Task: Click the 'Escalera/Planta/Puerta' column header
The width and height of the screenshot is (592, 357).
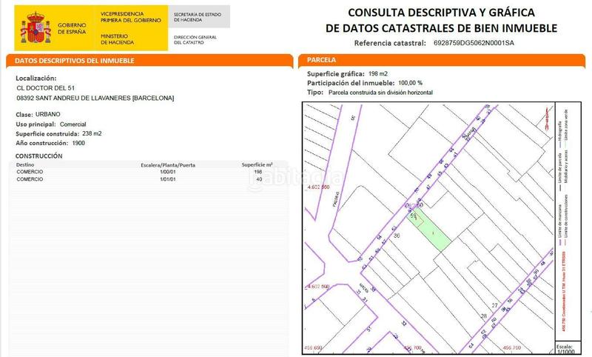Action: [x=168, y=165]
